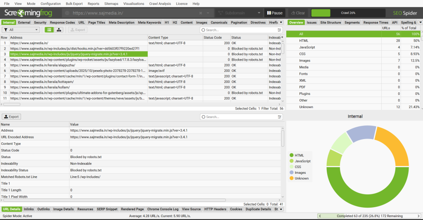Open the Site Structure tab

tap(330, 22)
